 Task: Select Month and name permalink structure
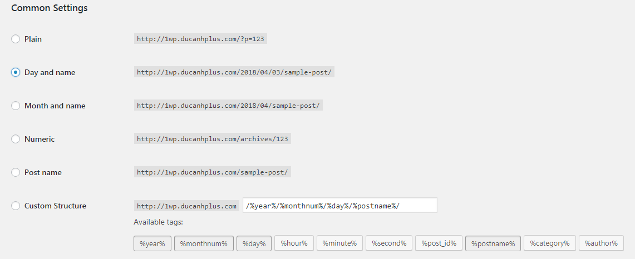pyautogui.click(x=16, y=106)
